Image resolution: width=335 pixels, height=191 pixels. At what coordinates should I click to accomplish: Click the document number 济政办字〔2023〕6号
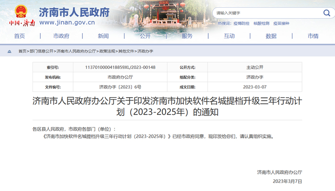pyautogui.click(x=120, y=87)
